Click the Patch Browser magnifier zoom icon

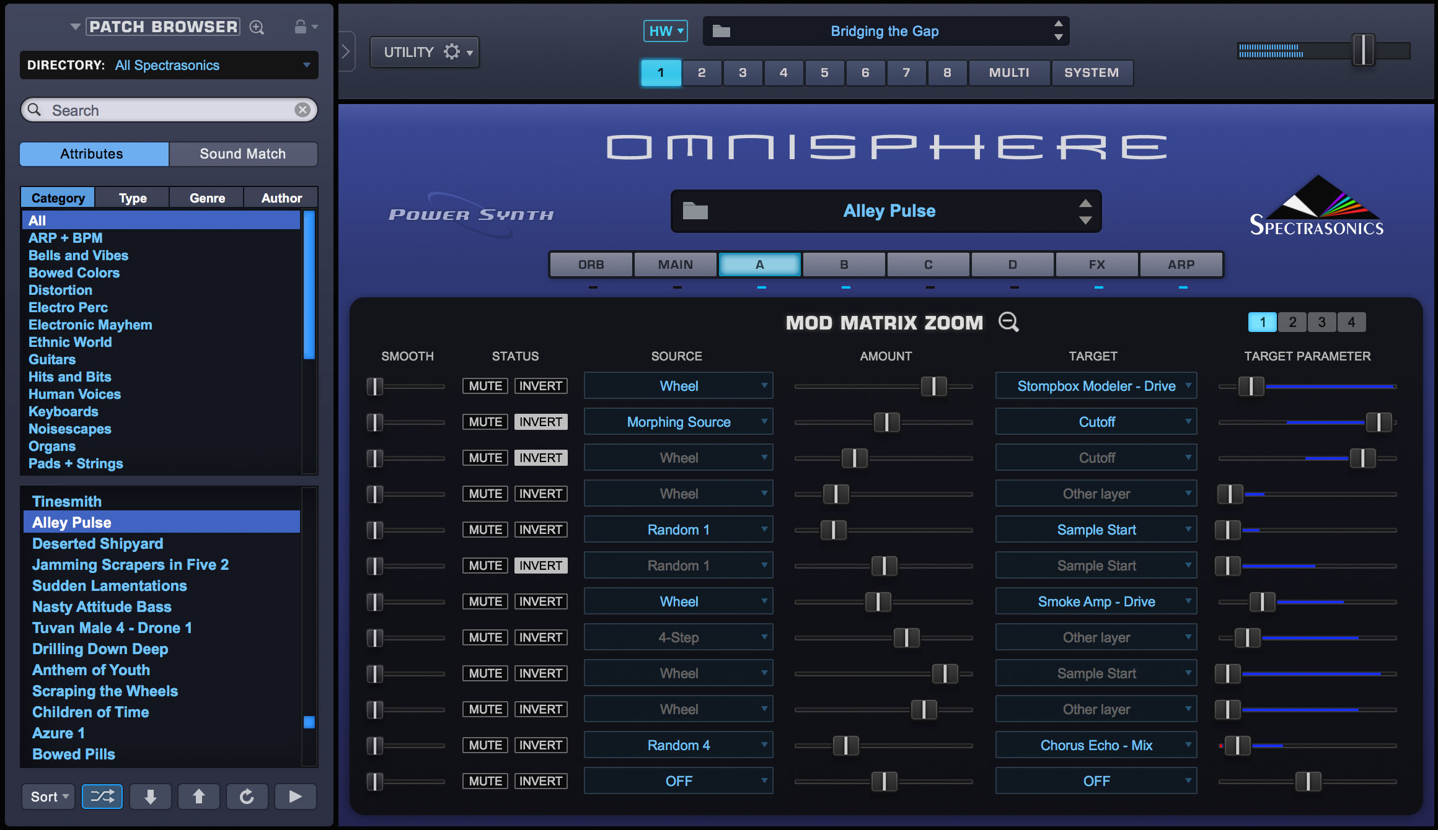[x=257, y=27]
